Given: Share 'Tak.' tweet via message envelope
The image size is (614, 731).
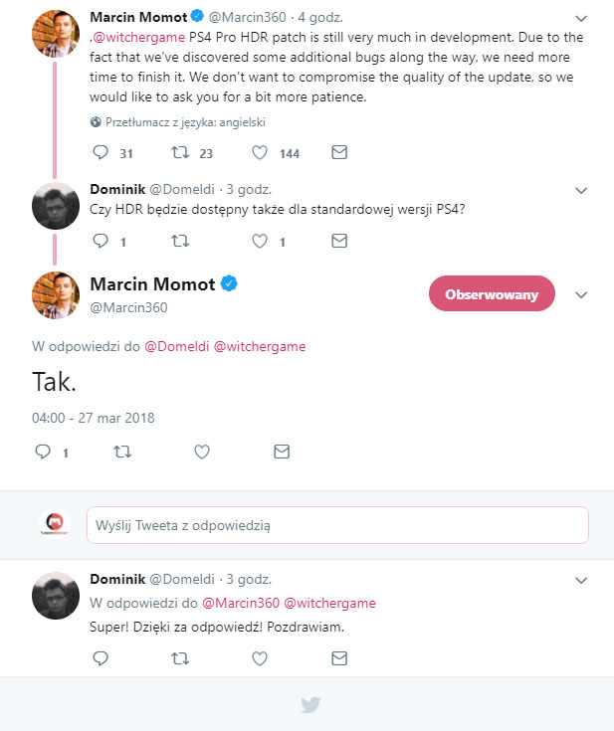Looking at the screenshot, I should [282, 452].
